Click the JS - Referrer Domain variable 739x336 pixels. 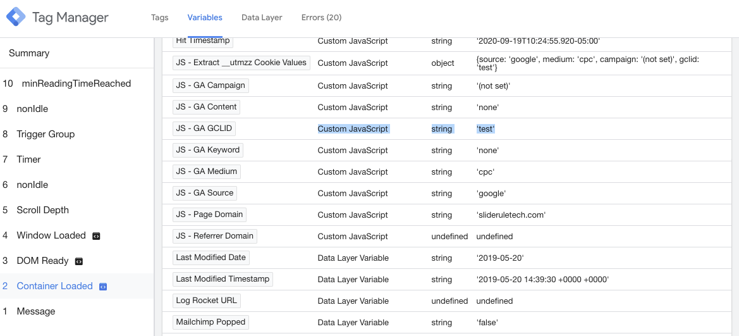click(x=214, y=236)
